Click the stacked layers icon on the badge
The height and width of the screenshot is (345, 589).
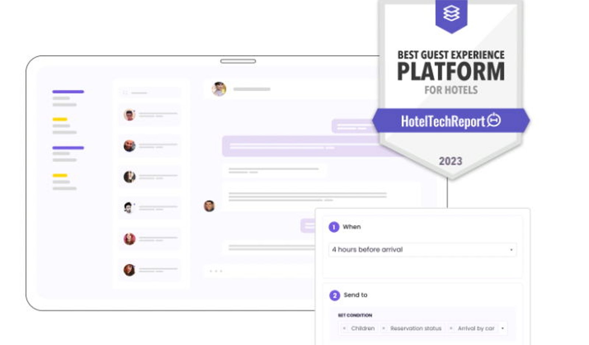click(451, 13)
